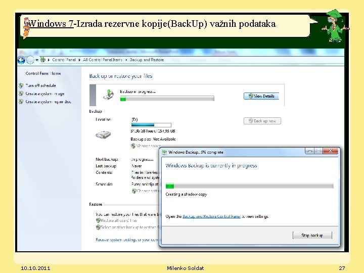The height and width of the screenshot is (273, 364).
Task: Select Backup and Restore breadcrumb
Action: [x=147, y=60]
